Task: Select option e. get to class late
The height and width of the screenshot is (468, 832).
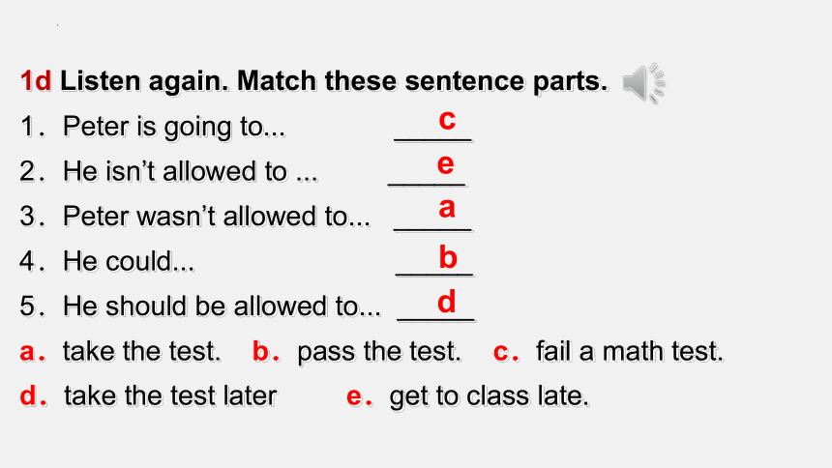Action: (467, 396)
